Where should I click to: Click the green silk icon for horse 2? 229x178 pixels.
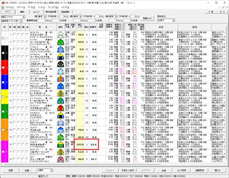click(60, 42)
